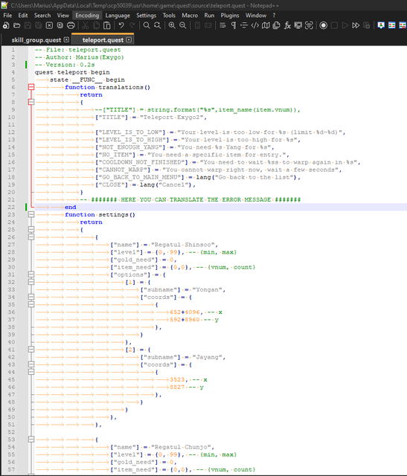Collapse the fold marker on line 8
Viewport: 407px width, 476px height.
(31, 102)
